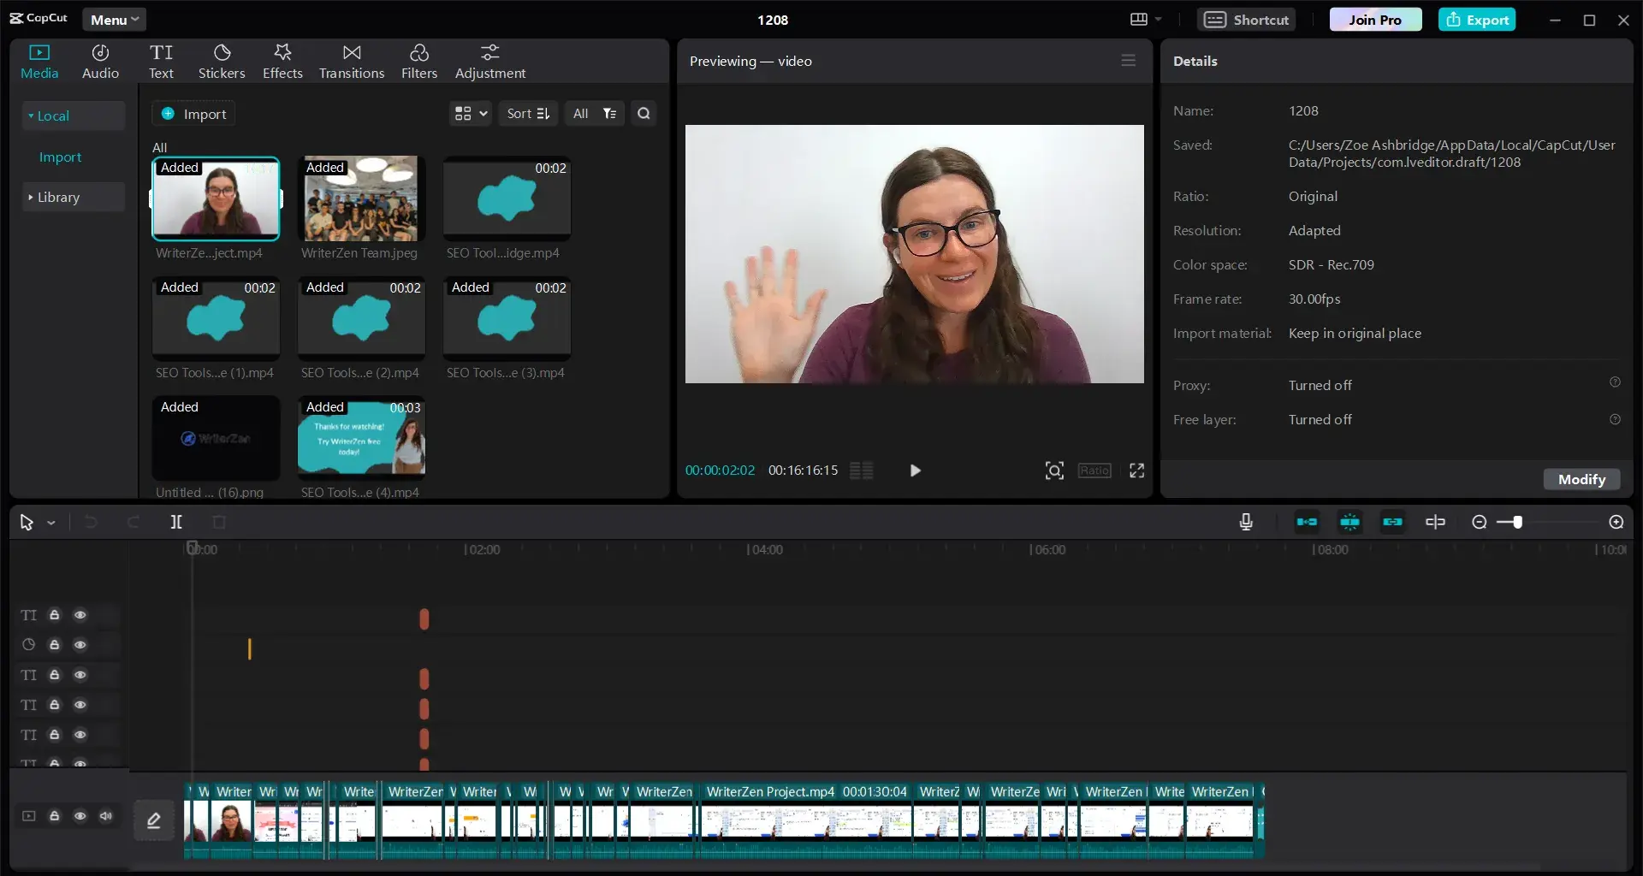Select the WriterZen Team.jpeg thumbnail
Viewport: 1643px width, 876px height.
(361, 198)
